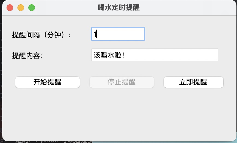Click the 该喝水啦！ text in content field

[x=109, y=55]
